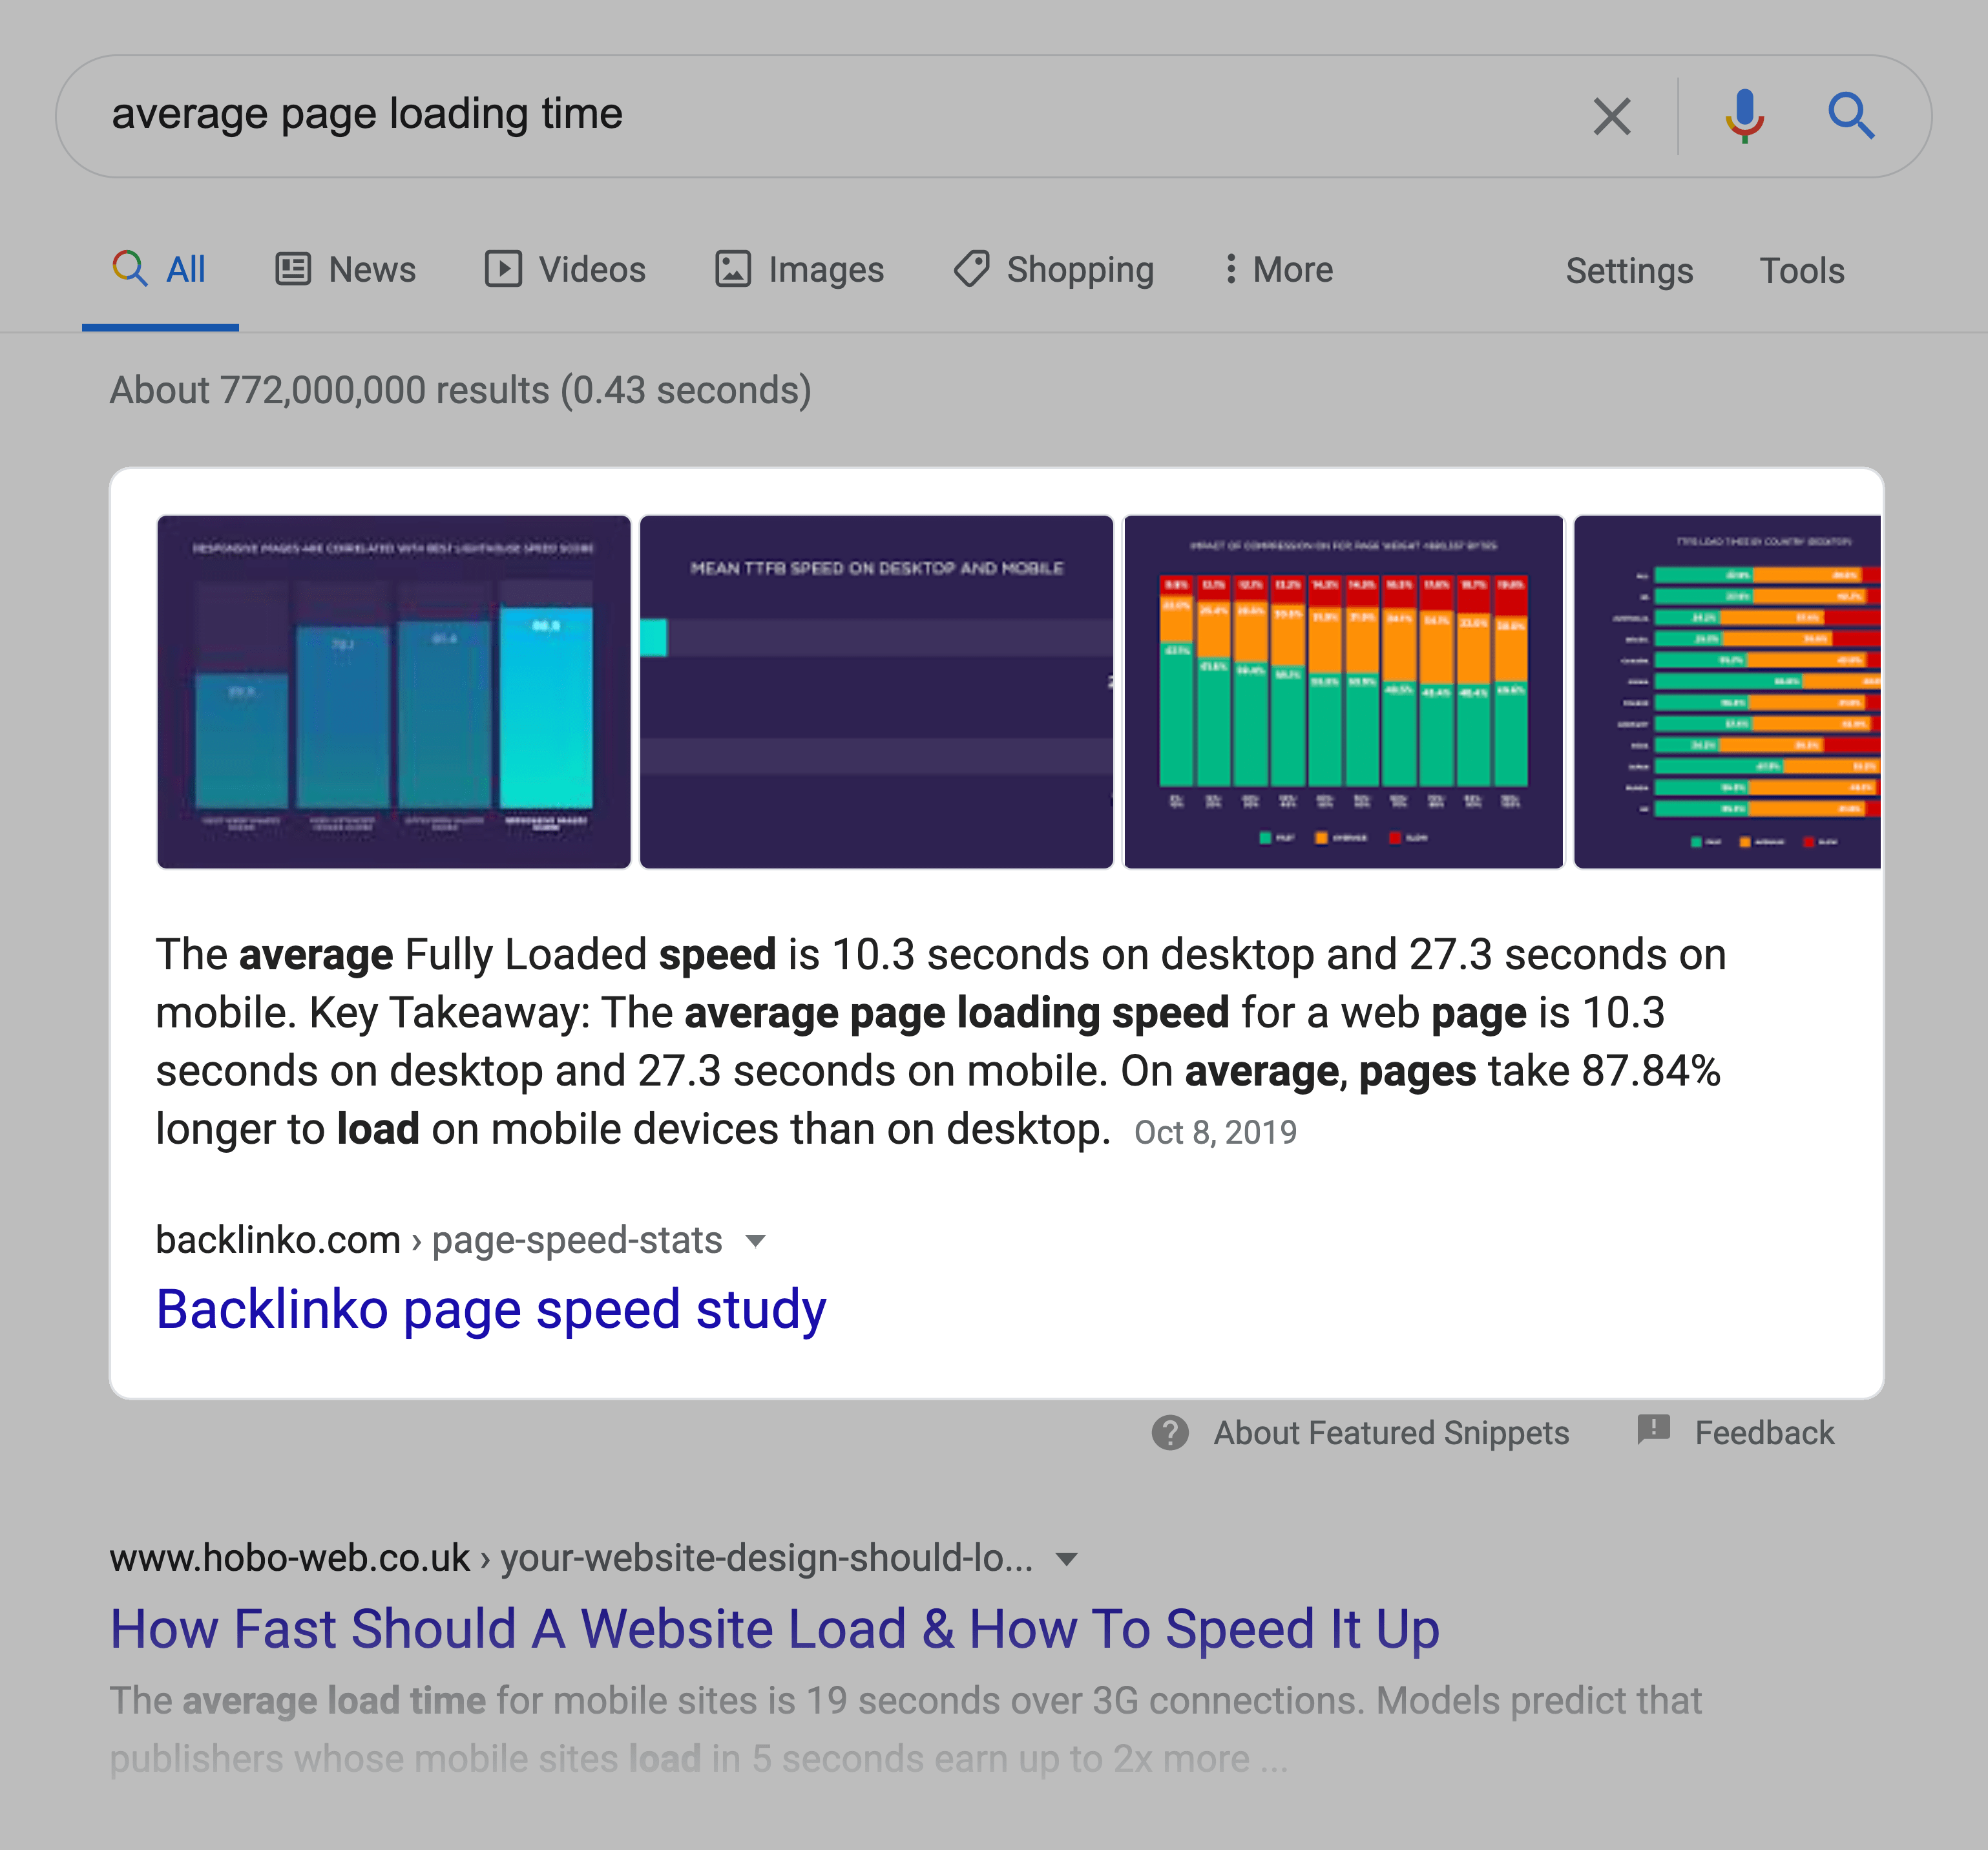Open the News tab via its newspaper icon
This screenshot has height=1850, width=1988.
click(x=293, y=269)
